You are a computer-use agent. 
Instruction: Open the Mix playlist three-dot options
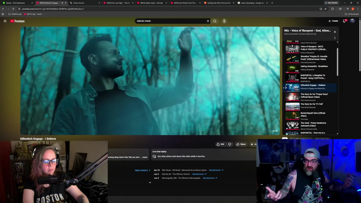pyautogui.click(x=335, y=38)
